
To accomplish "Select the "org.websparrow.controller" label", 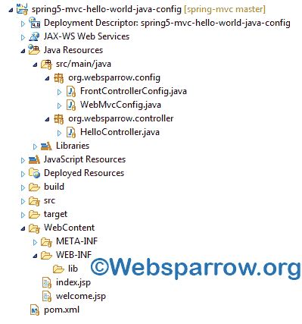I will 120,118.
